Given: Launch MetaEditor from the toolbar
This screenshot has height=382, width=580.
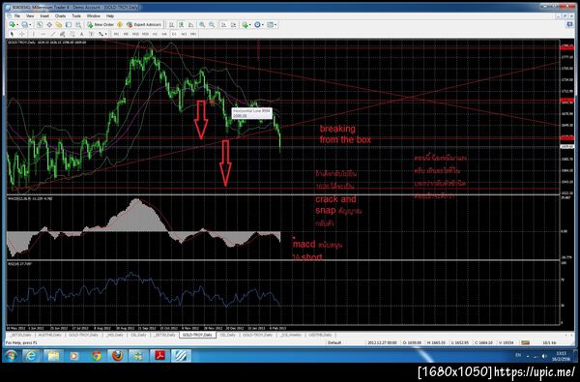Looking at the screenshot, I should 120,25.
